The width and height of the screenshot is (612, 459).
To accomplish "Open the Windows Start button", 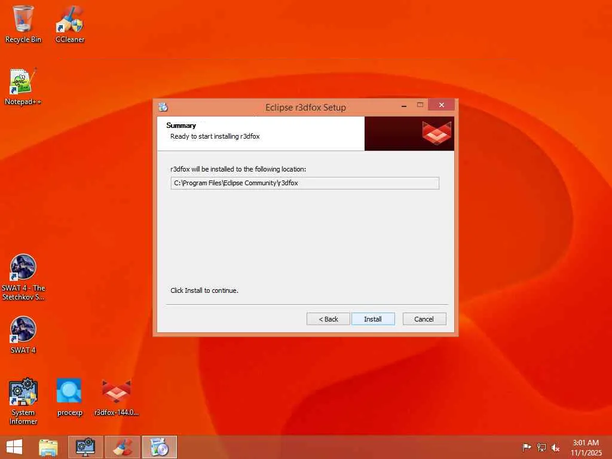I will pyautogui.click(x=14, y=447).
